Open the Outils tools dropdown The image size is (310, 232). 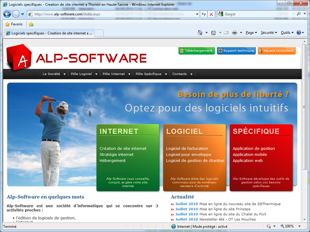coord(286,33)
